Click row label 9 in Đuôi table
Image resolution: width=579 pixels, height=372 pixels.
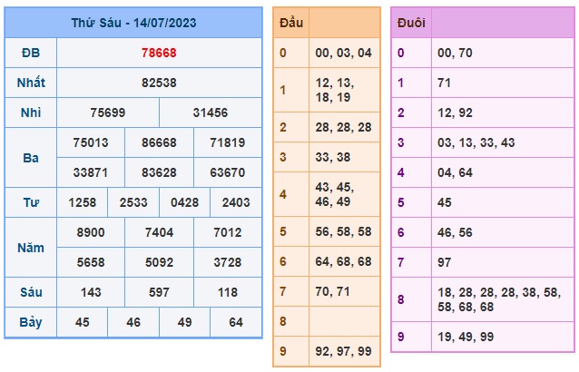point(400,337)
